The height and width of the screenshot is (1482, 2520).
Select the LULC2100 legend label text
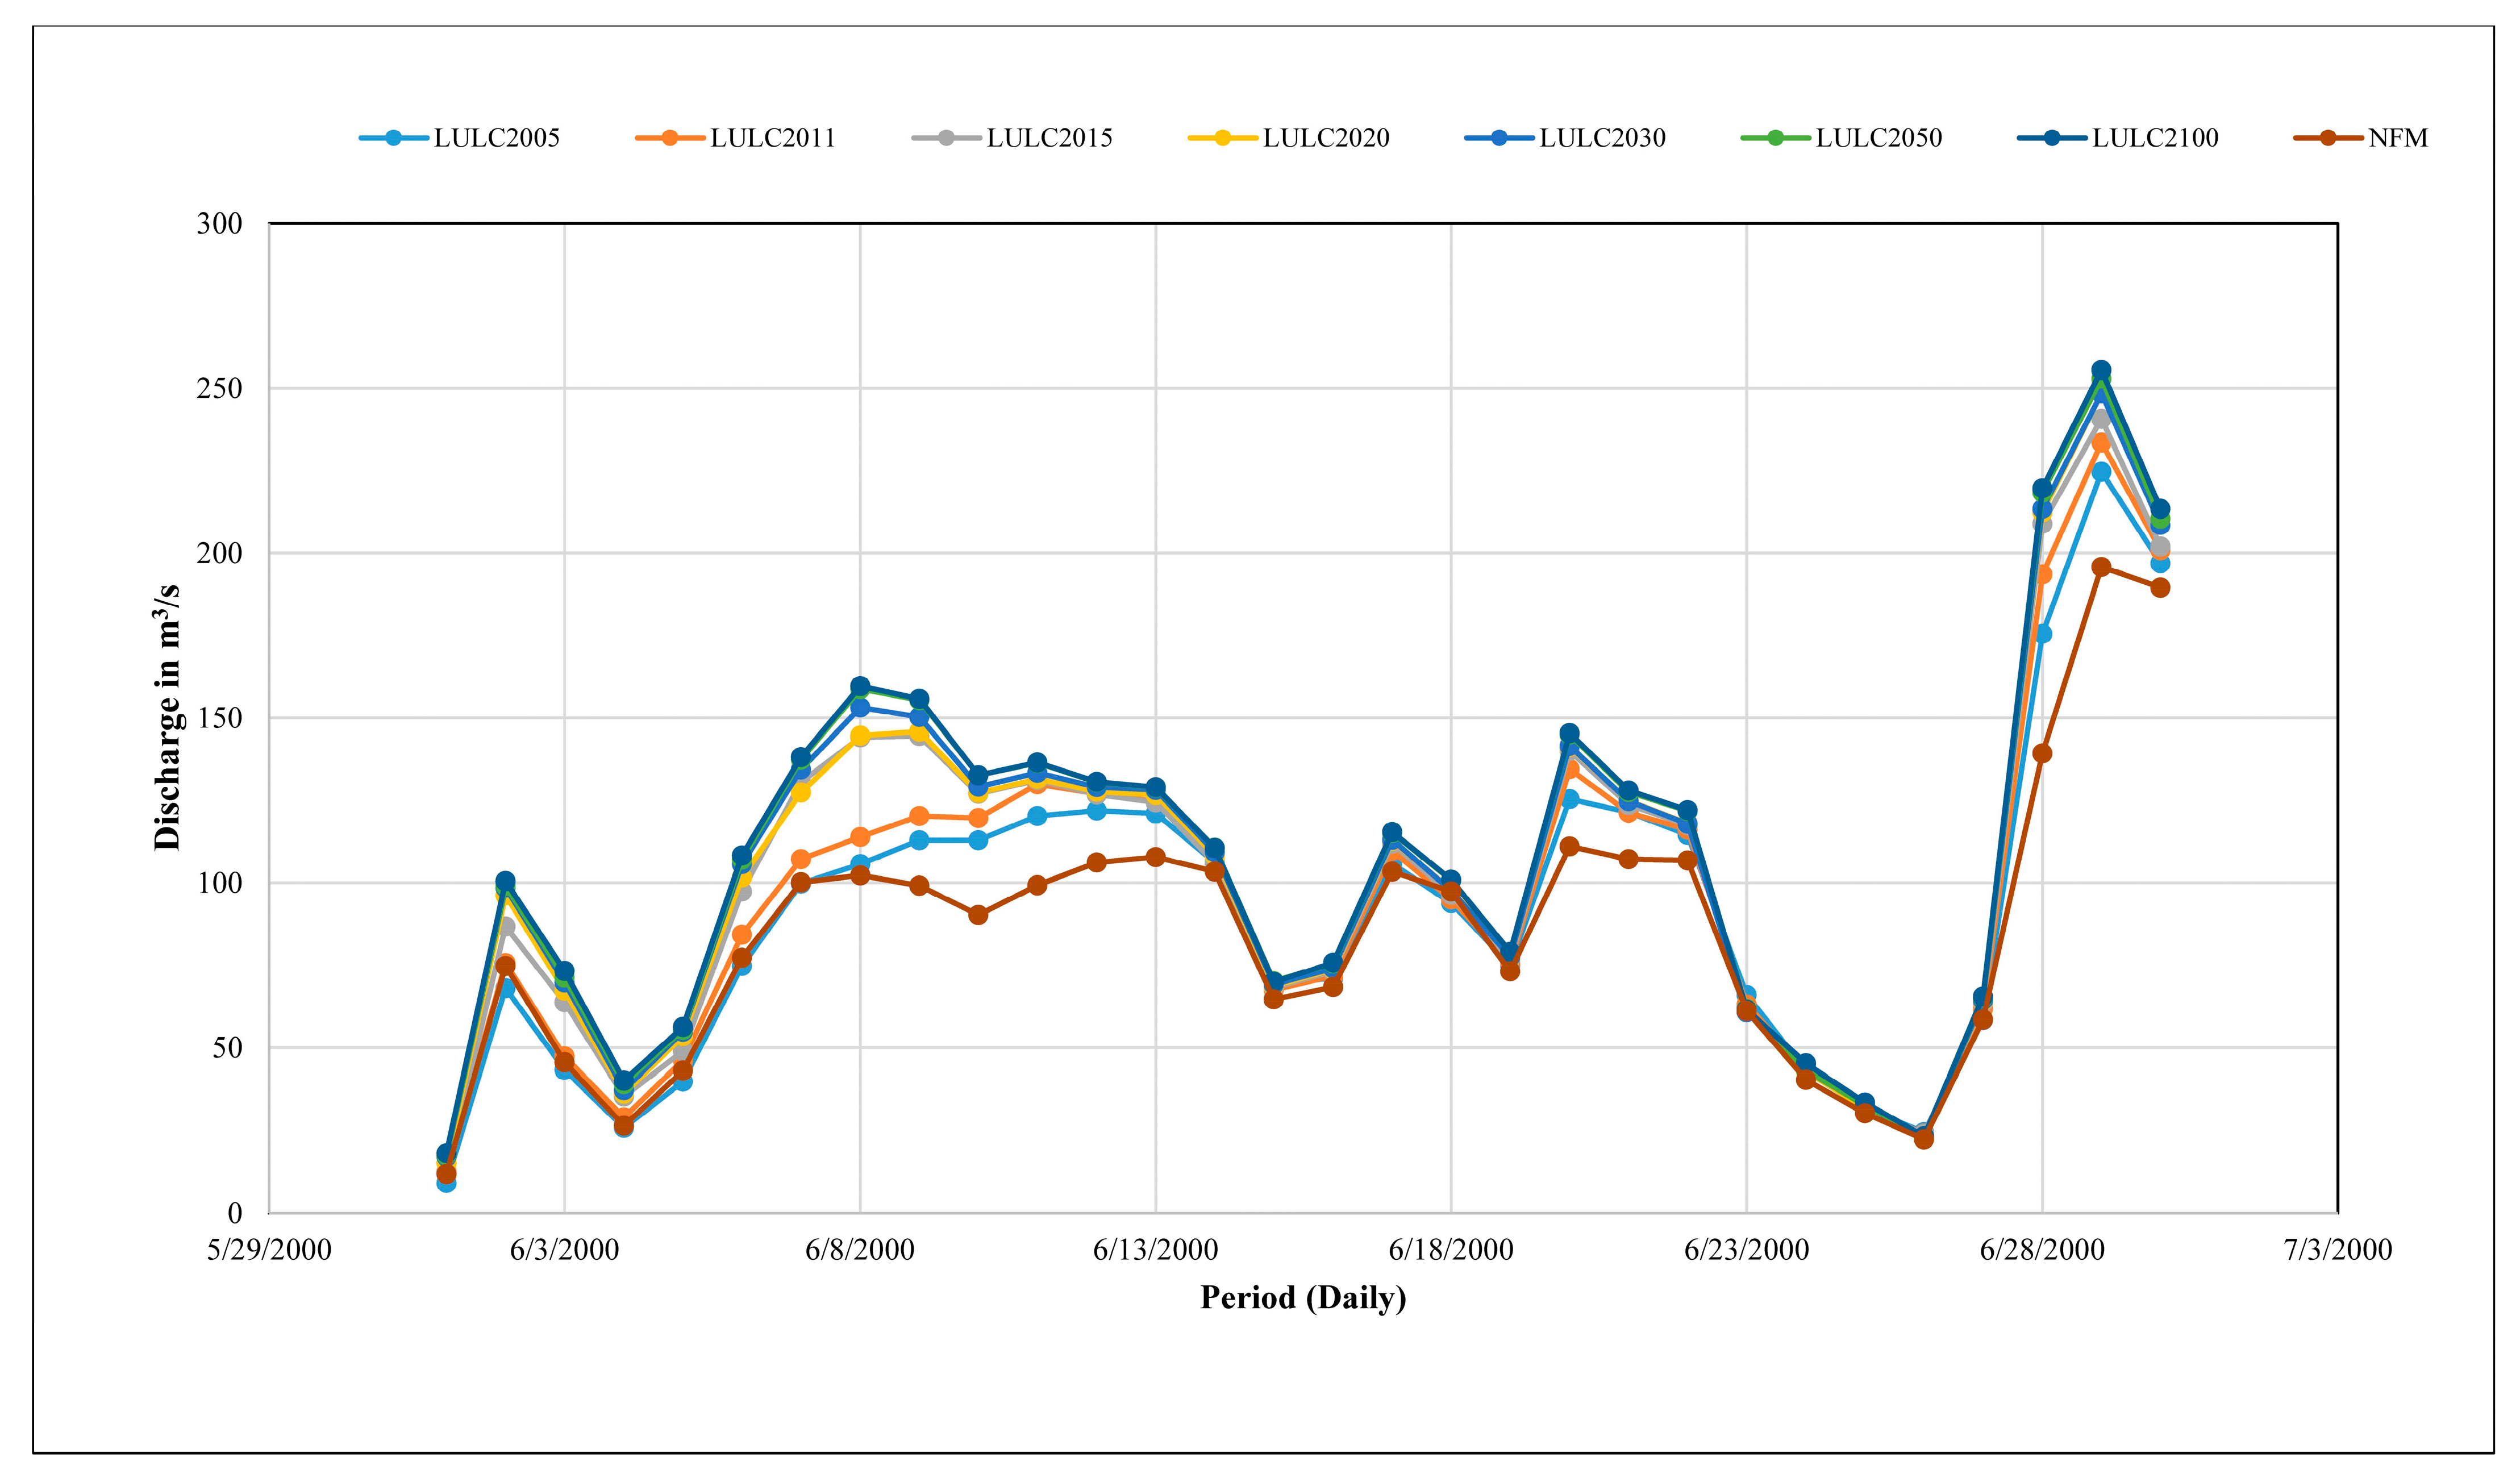click(2155, 138)
